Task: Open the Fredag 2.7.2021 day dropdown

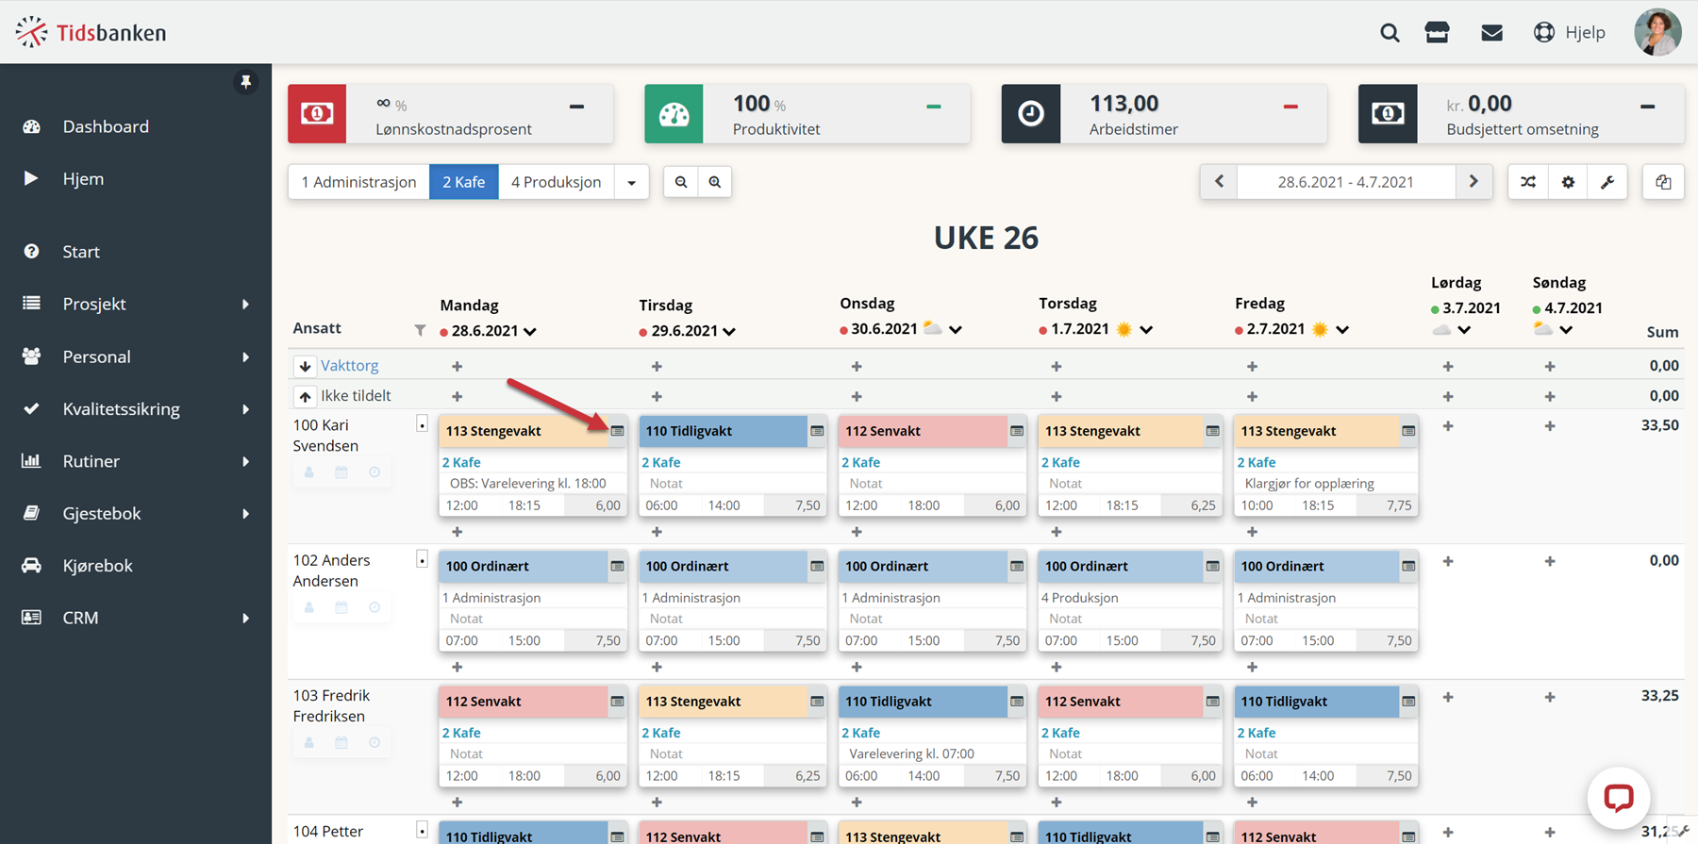Action: click(1342, 329)
